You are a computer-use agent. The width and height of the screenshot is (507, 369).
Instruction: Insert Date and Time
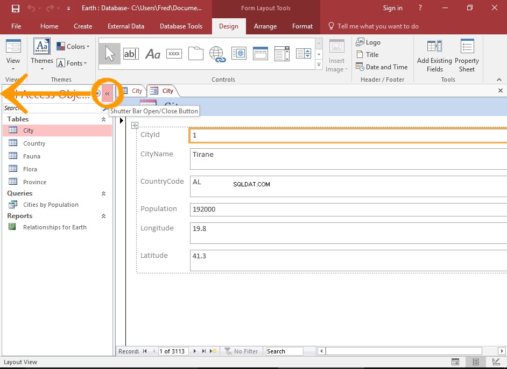coord(382,67)
